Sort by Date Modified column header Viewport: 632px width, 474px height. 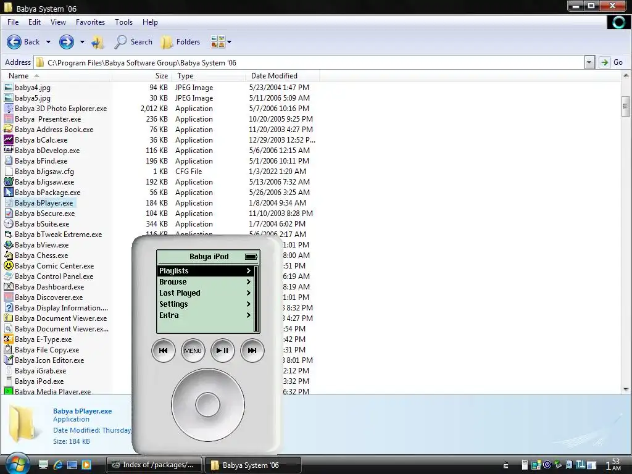tap(282, 76)
